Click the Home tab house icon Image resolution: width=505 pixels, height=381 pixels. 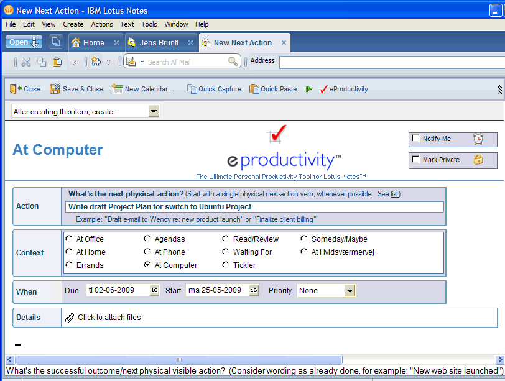click(x=76, y=42)
